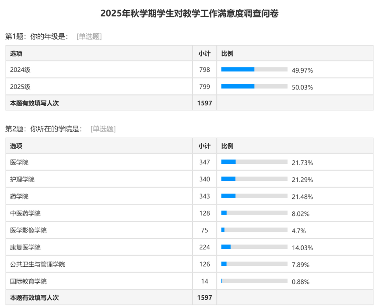Click the 第1题 question title text
Image resolution: width=379 pixels, height=308 pixels.
point(37,37)
